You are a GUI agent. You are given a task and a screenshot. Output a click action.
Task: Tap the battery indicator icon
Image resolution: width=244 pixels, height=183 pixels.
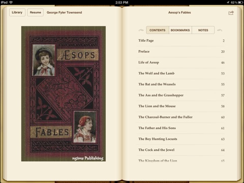[x=240, y=3]
